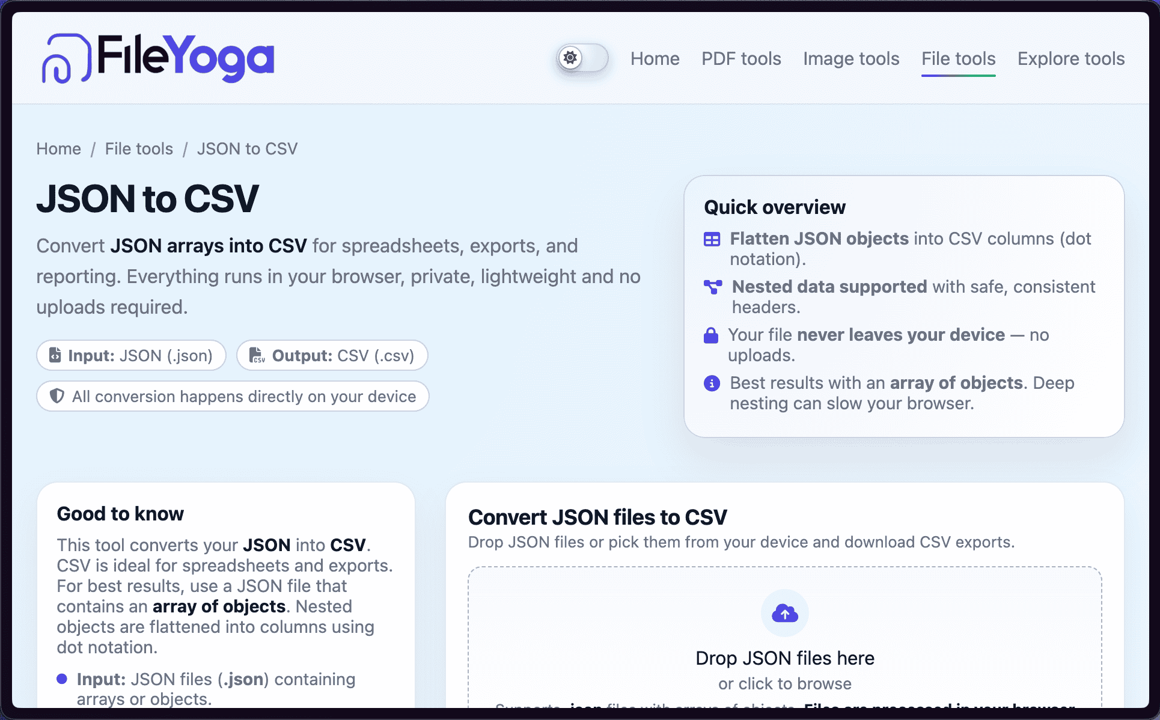Click the info icon beside Best results
This screenshot has height=720, width=1160.
pos(712,383)
